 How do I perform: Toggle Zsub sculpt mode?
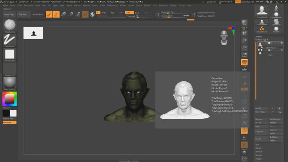[x=137, y=13]
